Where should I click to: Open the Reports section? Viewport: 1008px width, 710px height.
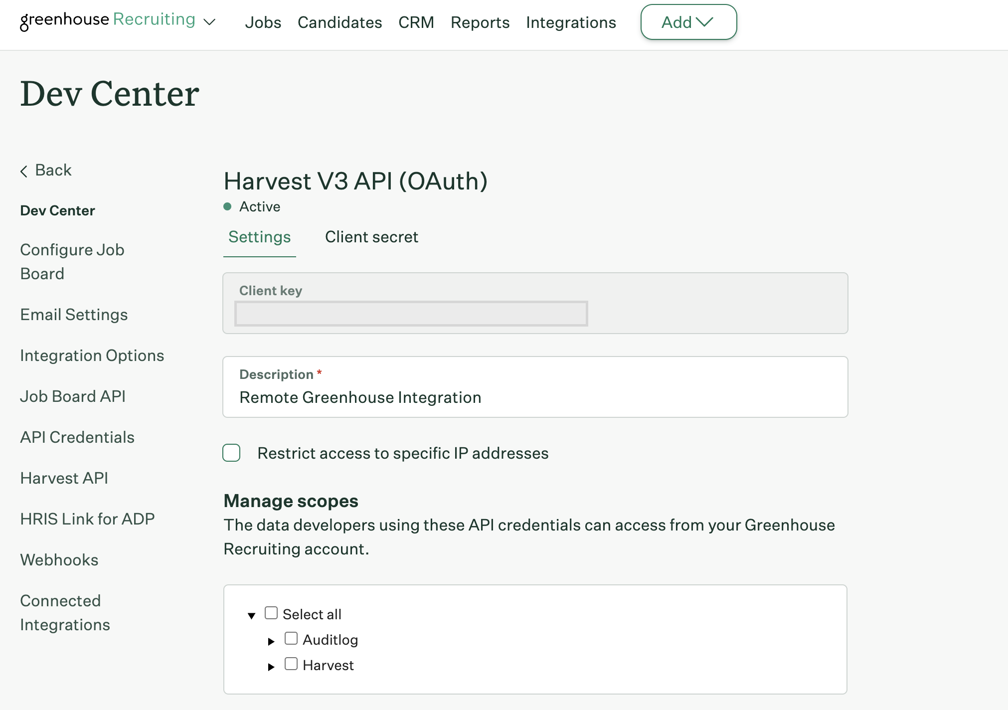tap(480, 22)
